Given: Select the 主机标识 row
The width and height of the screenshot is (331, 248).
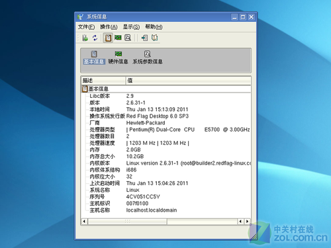Looking at the screenshot, I should (166, 204).
